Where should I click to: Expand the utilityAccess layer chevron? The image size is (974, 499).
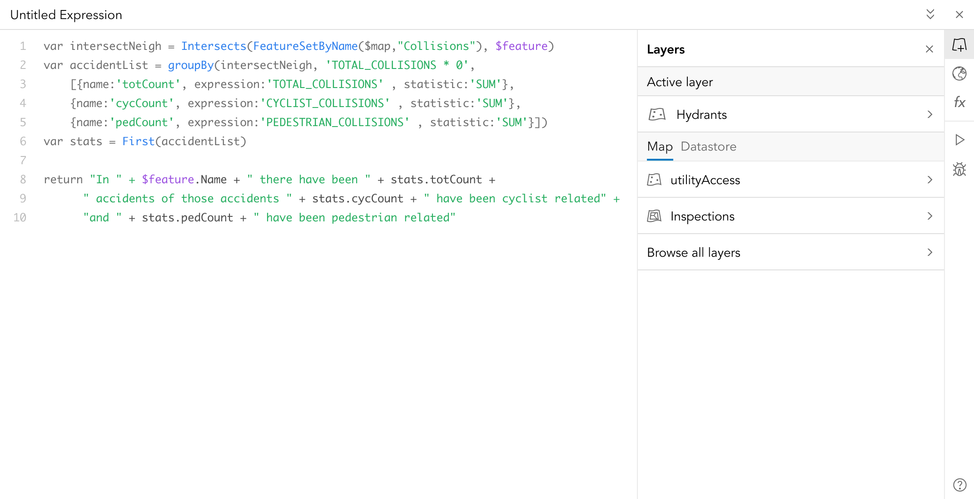[x=929, y=180]
